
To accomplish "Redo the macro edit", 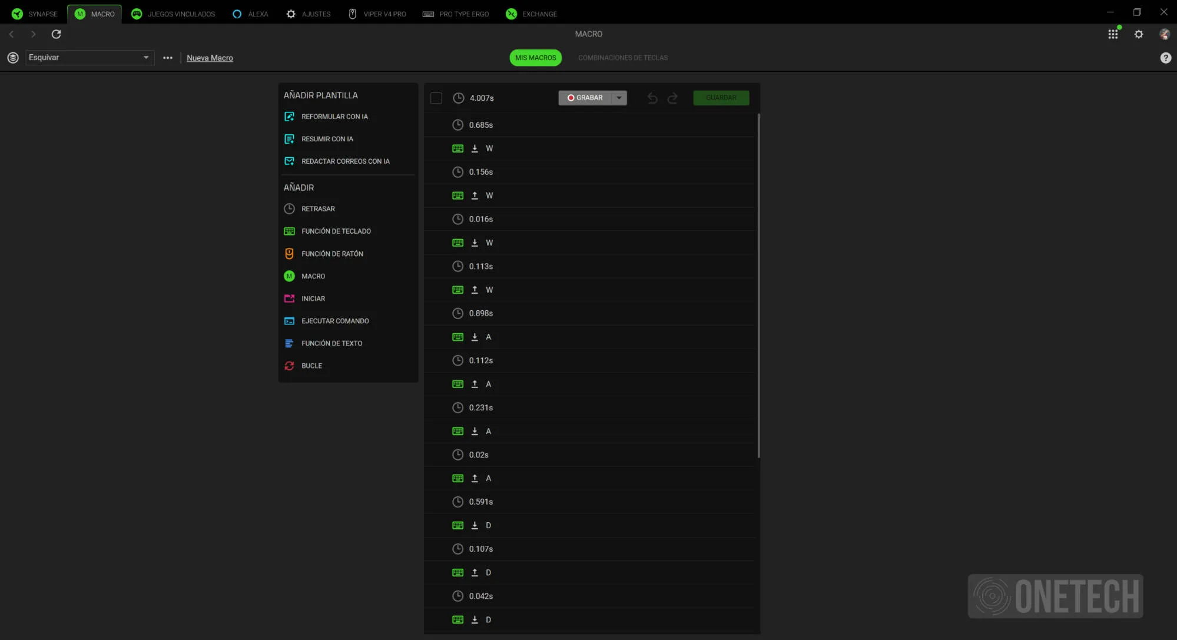I will click(x=672, y=98).
